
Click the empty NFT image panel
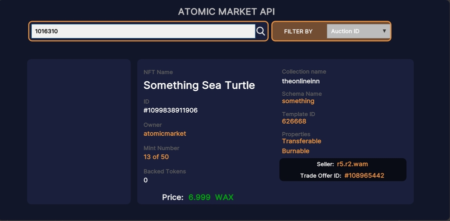(x=79, y=132)
